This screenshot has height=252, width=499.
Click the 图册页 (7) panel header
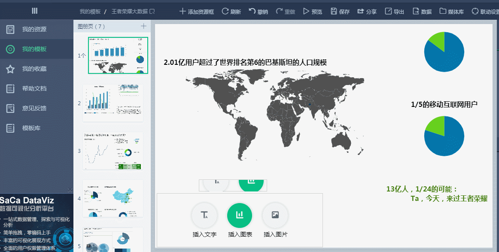[x=91, y=27]
